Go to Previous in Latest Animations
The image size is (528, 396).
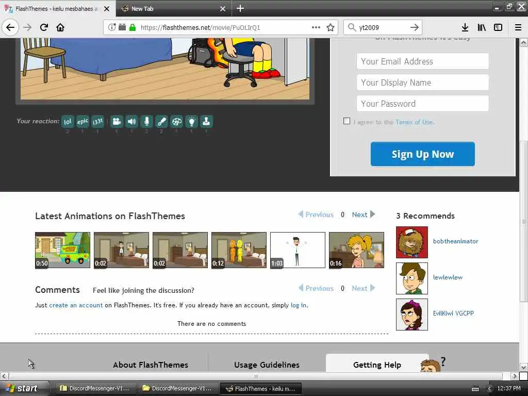(x=316, y=214)
